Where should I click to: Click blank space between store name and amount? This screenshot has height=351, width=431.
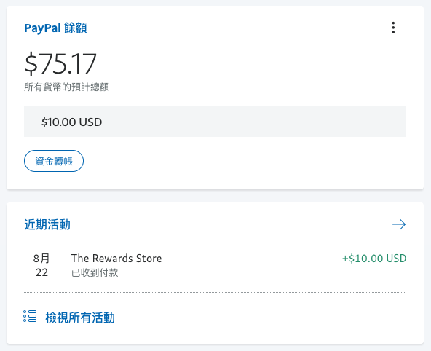(251, 259)
